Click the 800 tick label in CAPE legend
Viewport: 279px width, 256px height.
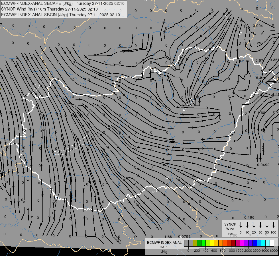(x=223, y=251)
